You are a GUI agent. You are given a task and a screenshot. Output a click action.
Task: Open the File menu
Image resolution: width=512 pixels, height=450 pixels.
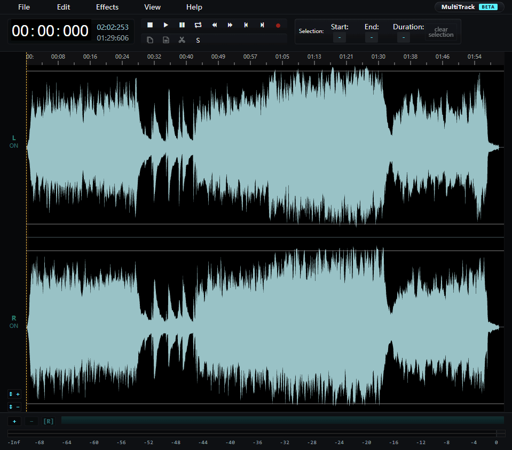click(24, 7)
